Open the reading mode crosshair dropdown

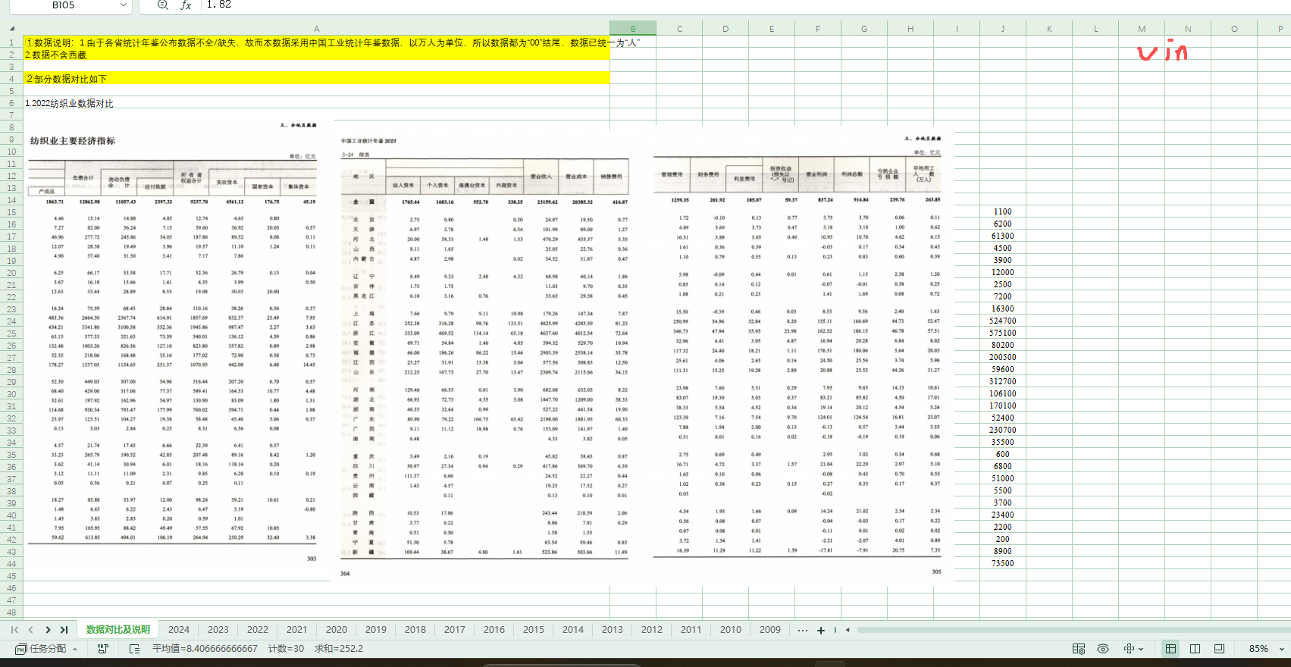tap(1133, 649)
